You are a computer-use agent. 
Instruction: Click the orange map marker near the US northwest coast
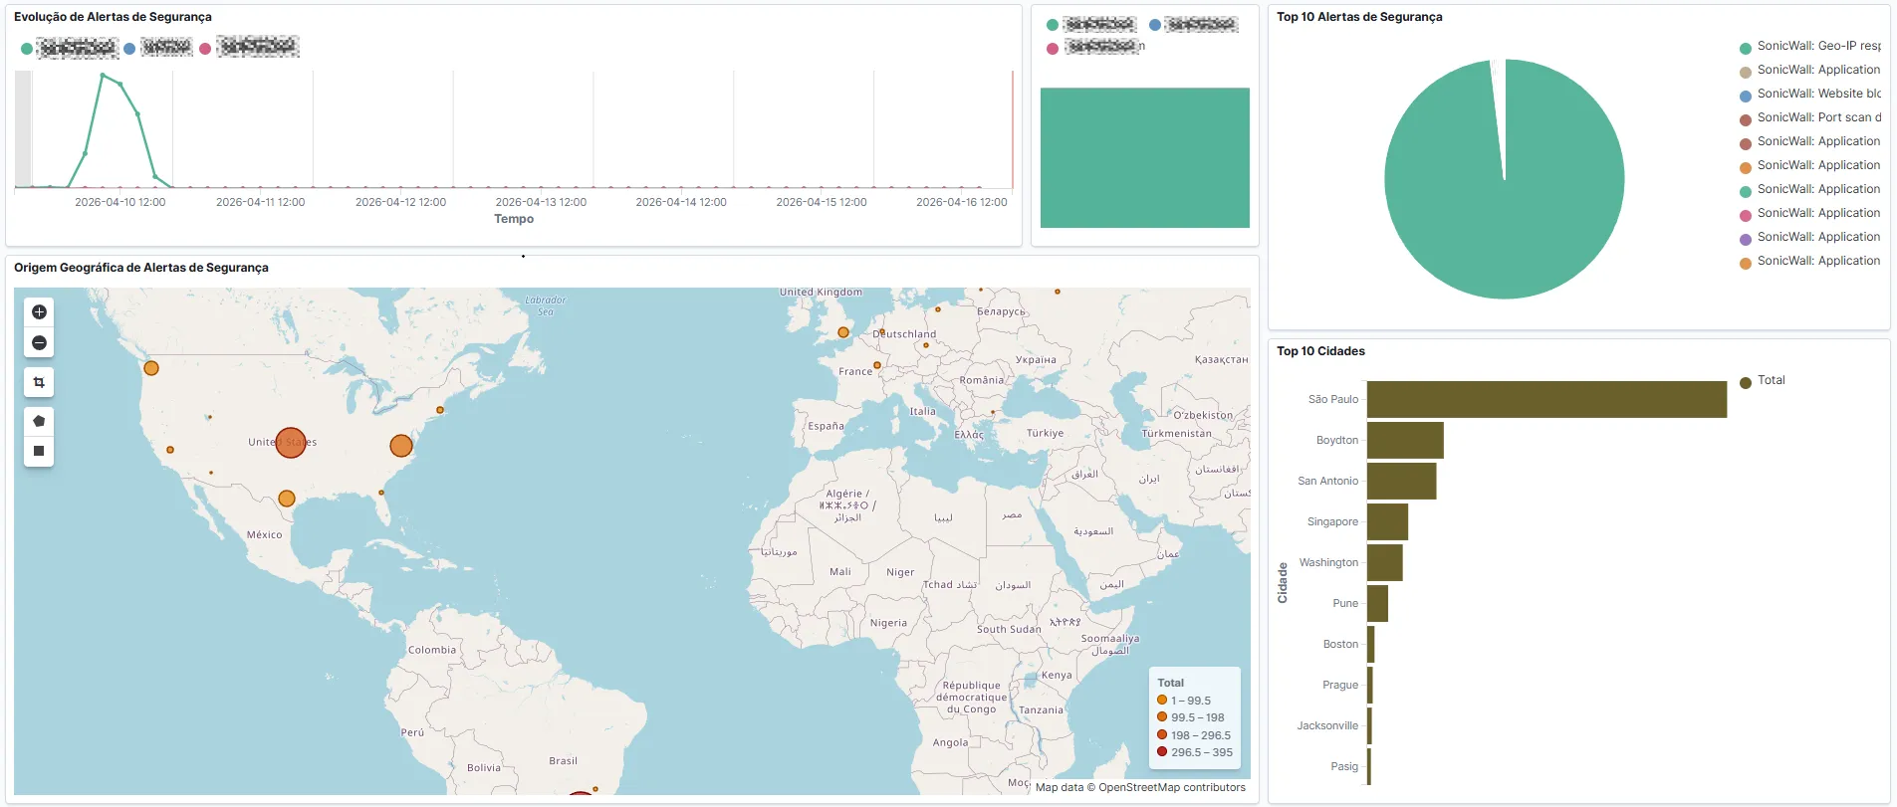coord(151,368)
